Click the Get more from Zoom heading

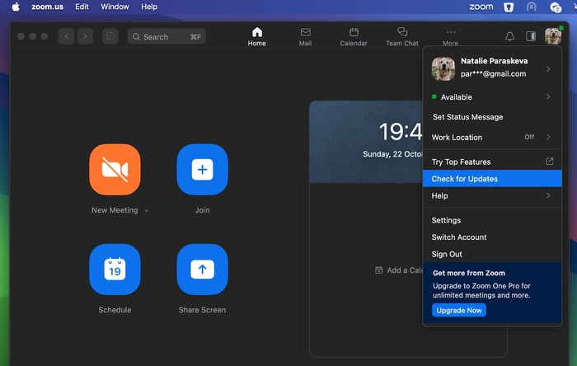pos(469,273)
